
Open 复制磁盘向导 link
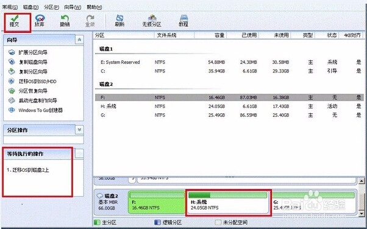33,62
